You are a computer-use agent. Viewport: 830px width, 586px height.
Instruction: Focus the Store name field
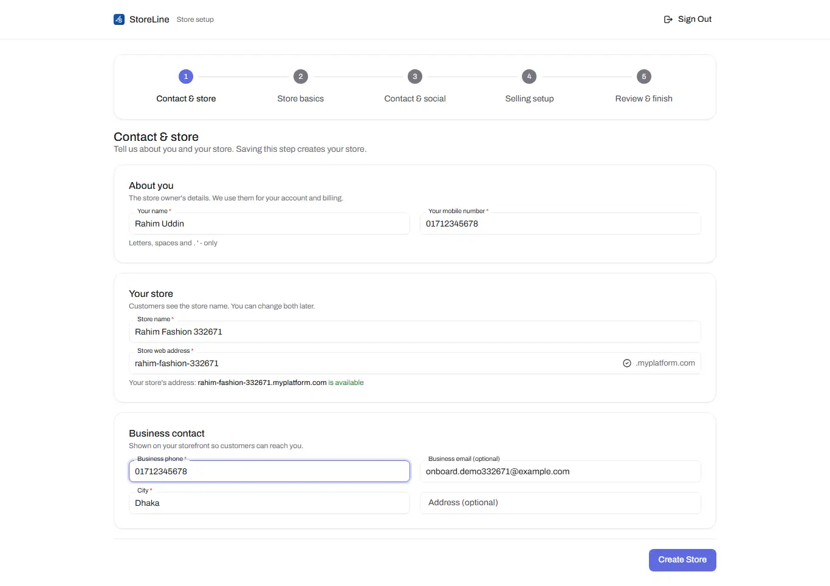coord(415,332)
